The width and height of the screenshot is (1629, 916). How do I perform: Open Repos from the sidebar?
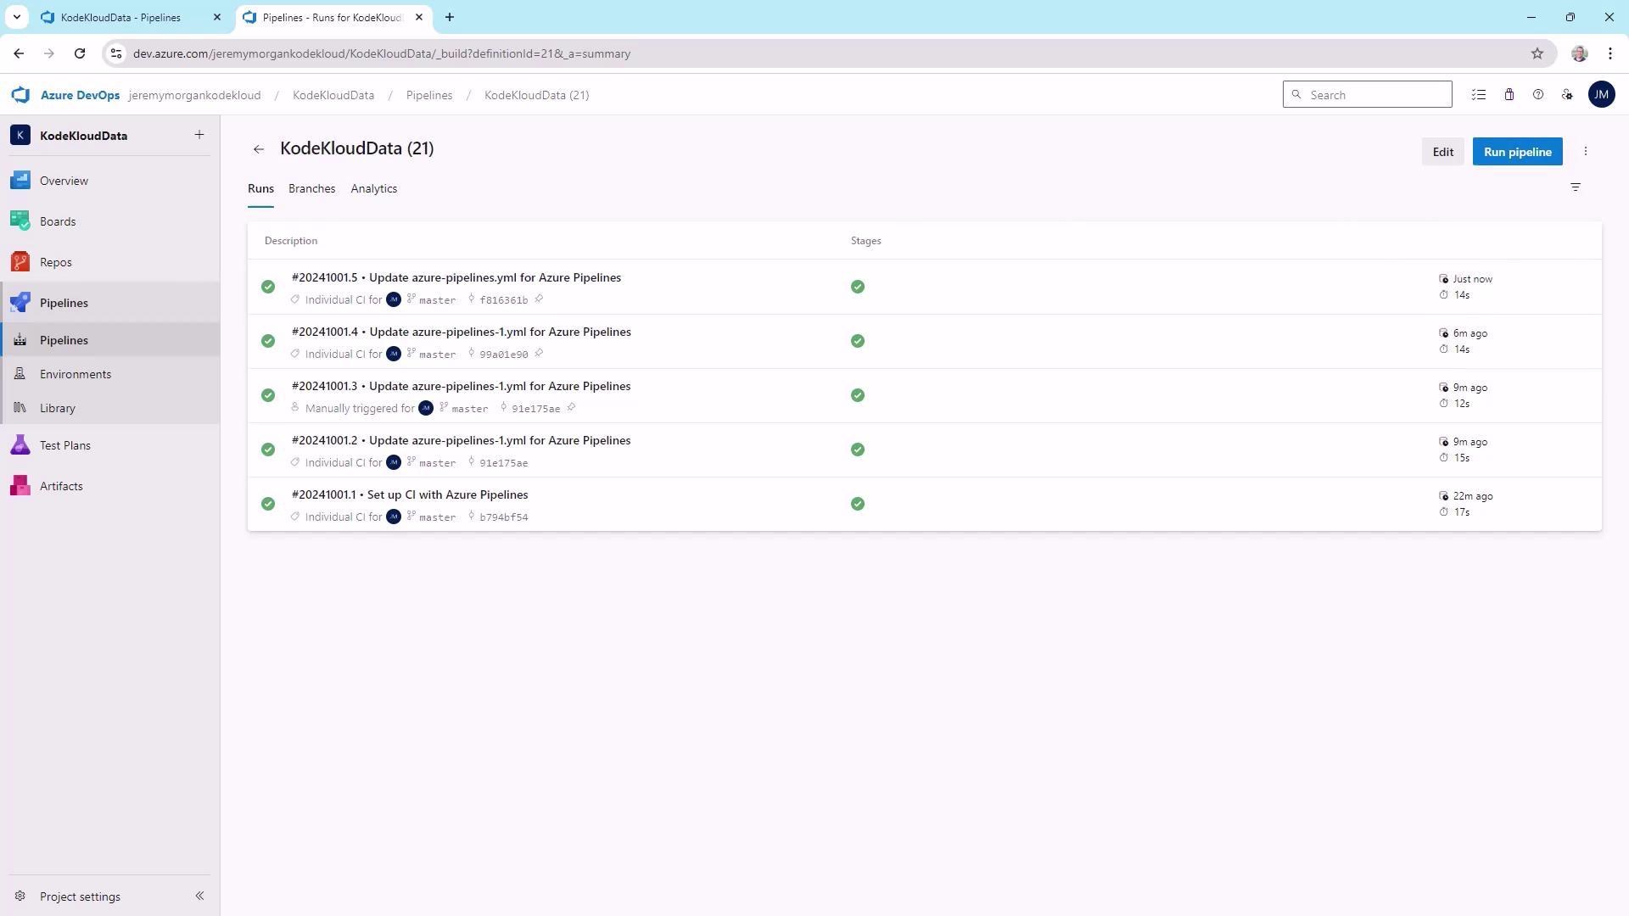[x=56, y=262]
